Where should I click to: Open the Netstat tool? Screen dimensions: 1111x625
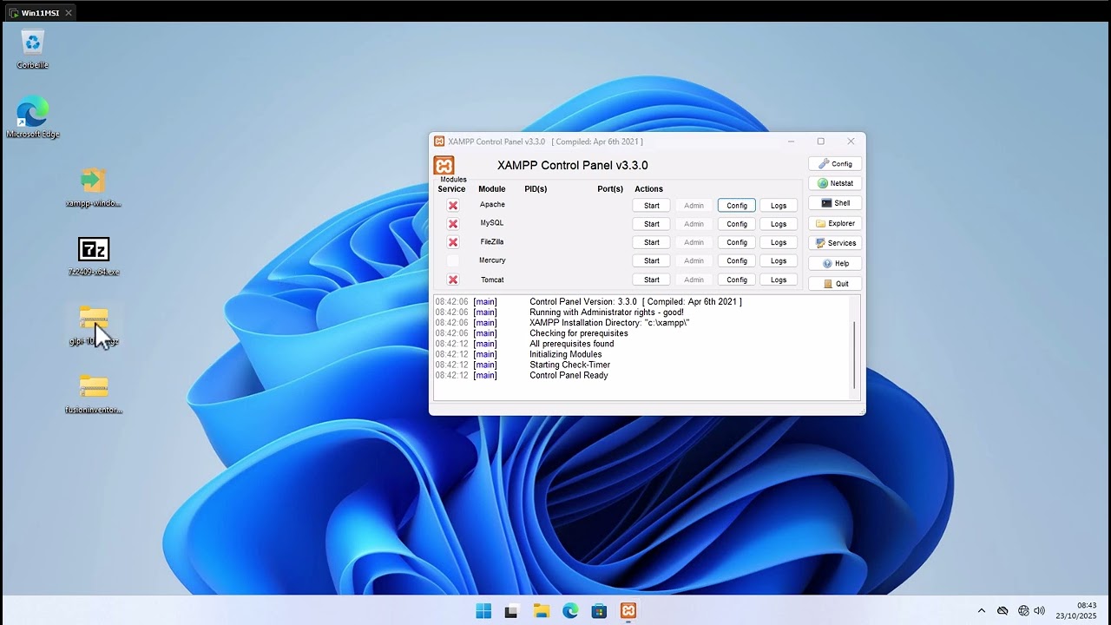click(835, 183)
